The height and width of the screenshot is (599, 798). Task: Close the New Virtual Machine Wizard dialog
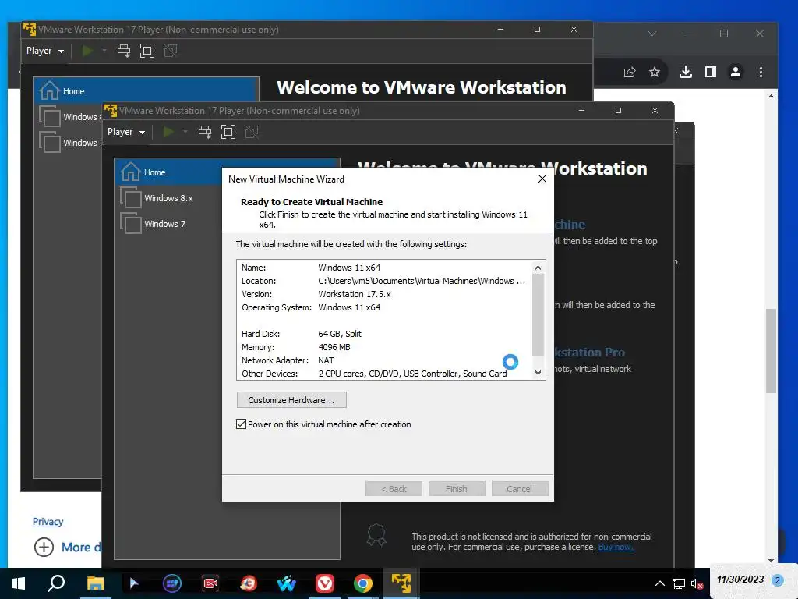(542, 179)
